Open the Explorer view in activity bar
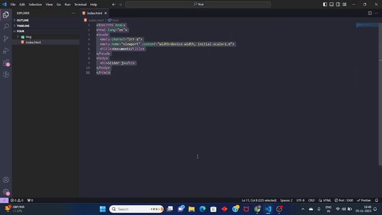Image resolution: width=382 pixels, height=215 pixels. 6,14
